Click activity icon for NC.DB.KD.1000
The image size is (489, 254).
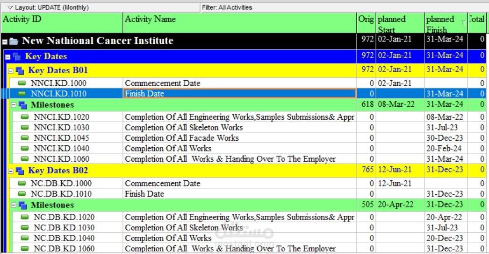coord(22,183)
